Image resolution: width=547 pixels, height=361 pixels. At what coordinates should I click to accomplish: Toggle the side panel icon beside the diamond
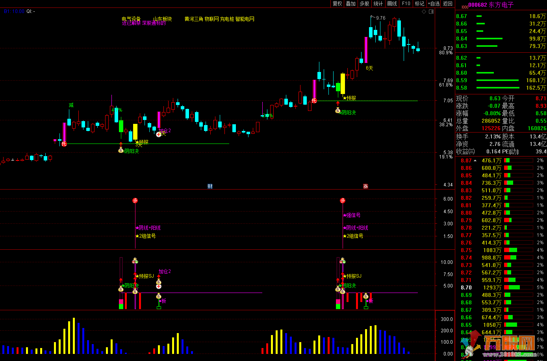(430, 11)
